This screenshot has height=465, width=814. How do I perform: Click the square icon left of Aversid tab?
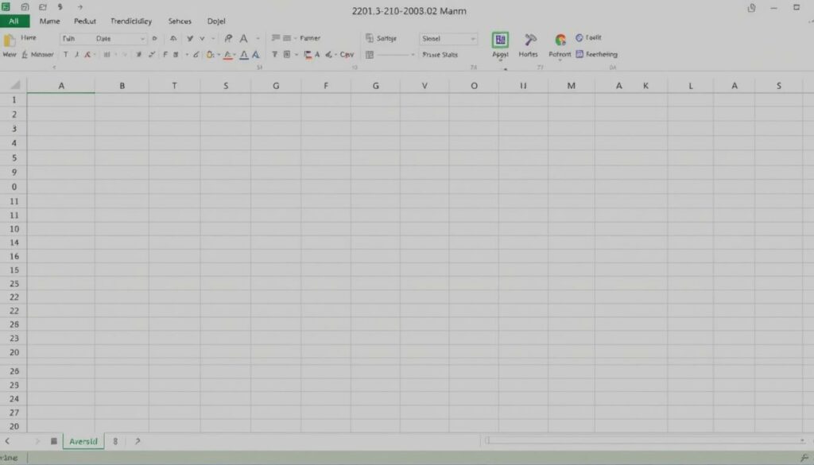click(x=53, y=441)
